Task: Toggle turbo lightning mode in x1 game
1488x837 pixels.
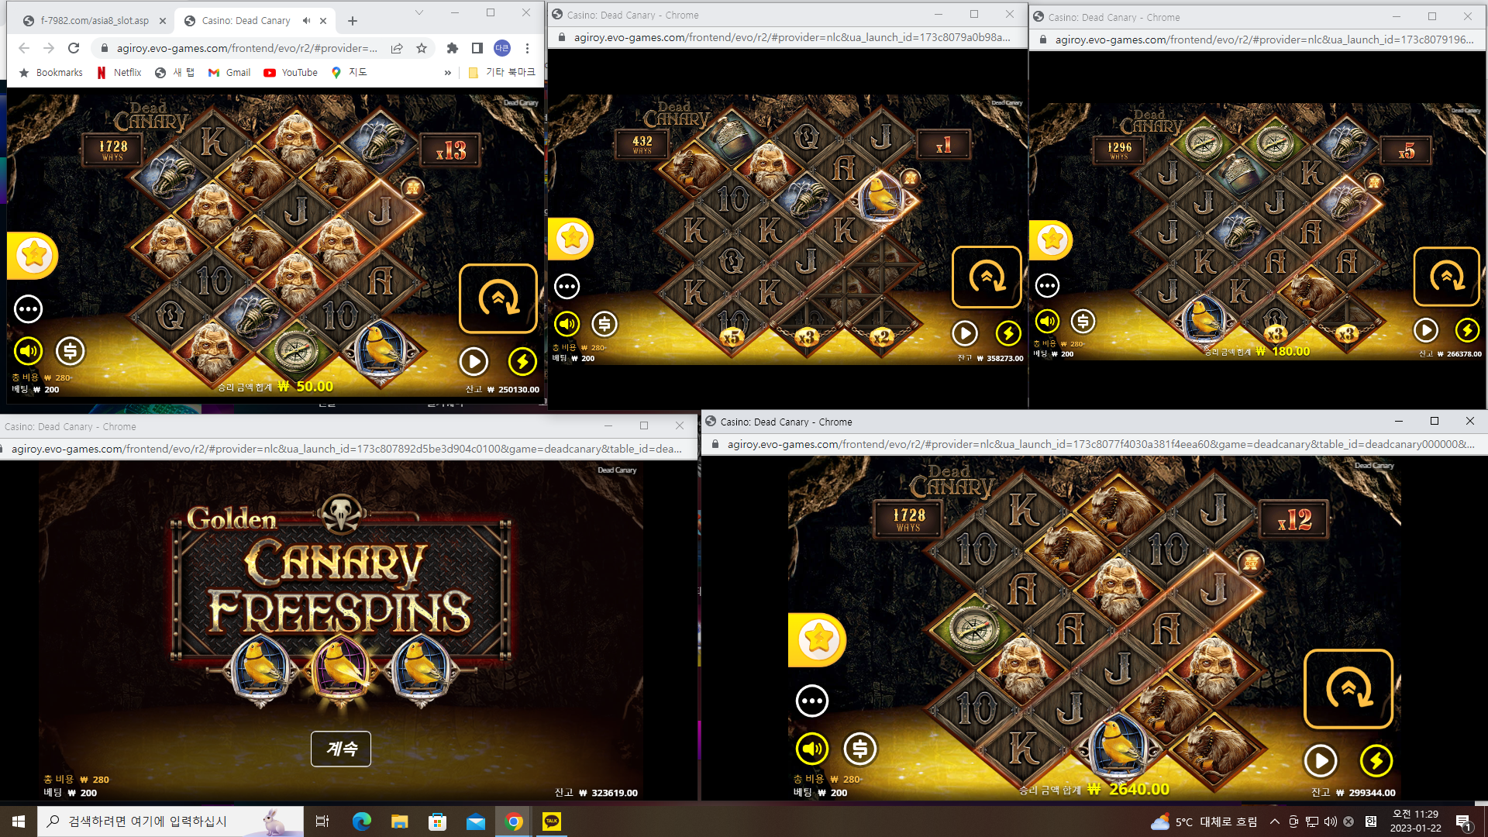Action: (x=1008, y=333)
